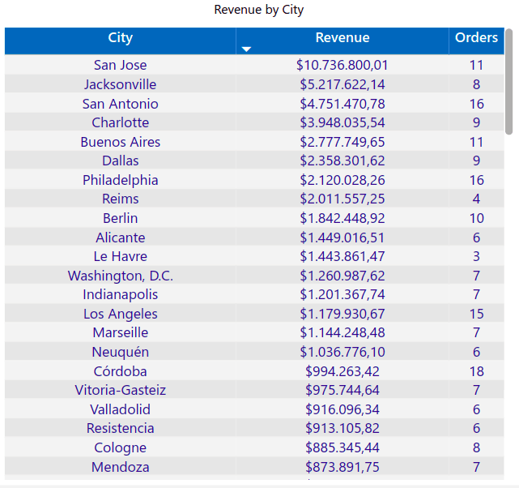The height and width of the screenshot is (488, 519).
Task: Select Berlin's revenue $1.842.448,92
Action: 342,218
